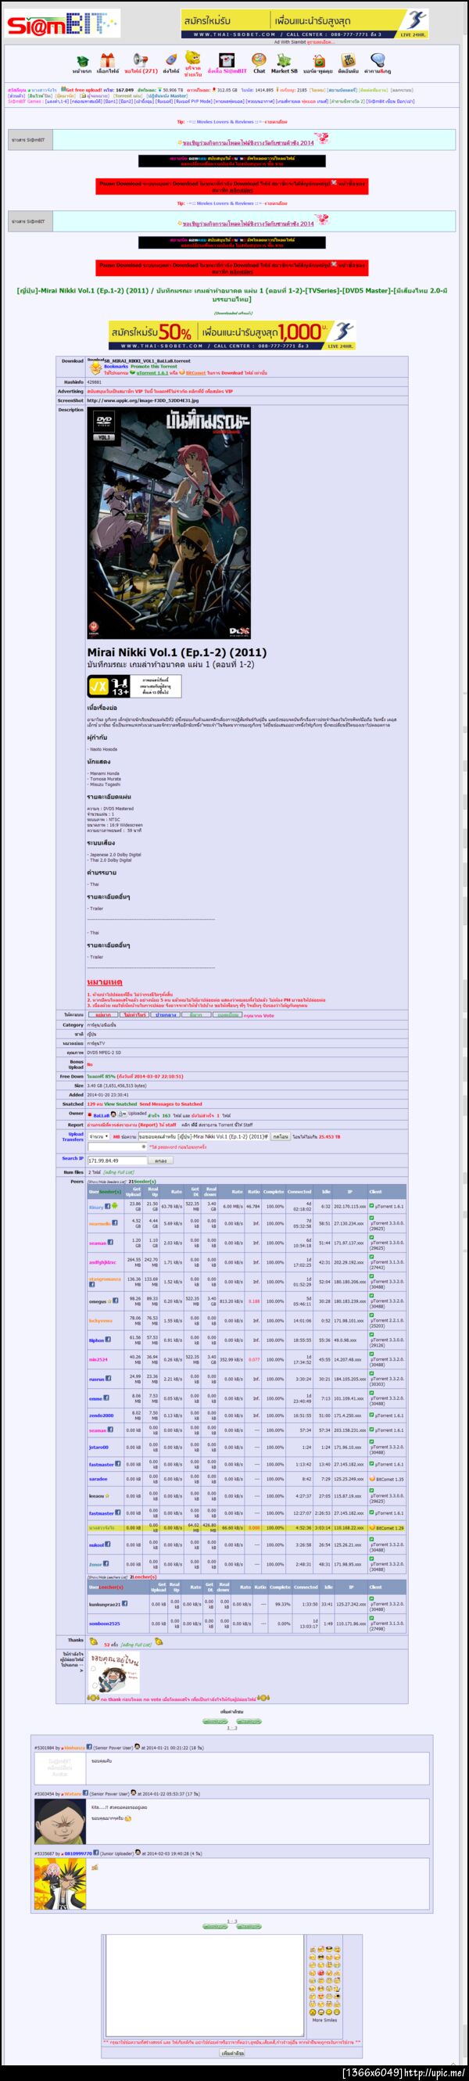Viewport: 469px width, 2081px height.
Task: Vote the fifth rating button
Action: (227, 1014)
